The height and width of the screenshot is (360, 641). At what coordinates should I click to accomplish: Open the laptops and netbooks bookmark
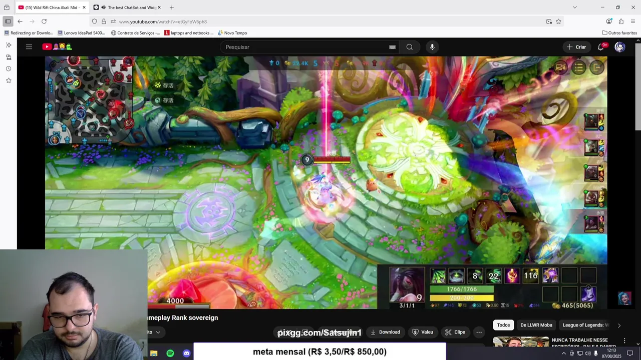tap(189, 33)
